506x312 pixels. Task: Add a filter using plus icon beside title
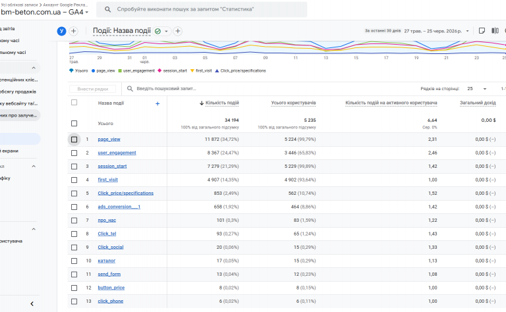[177, 31]
